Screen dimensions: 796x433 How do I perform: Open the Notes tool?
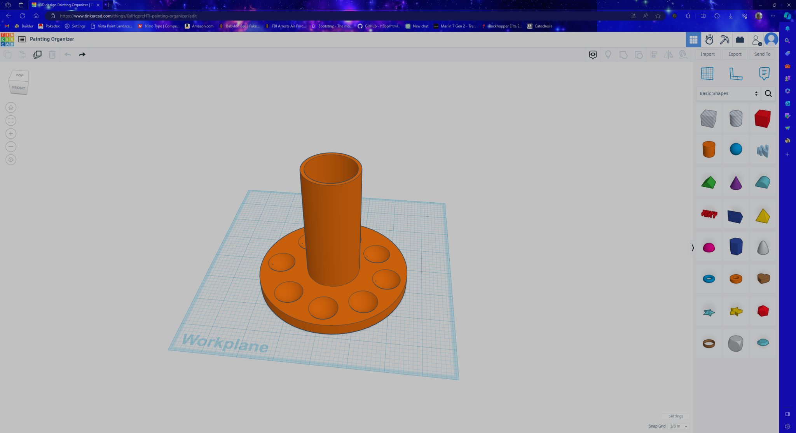point(764,74)
